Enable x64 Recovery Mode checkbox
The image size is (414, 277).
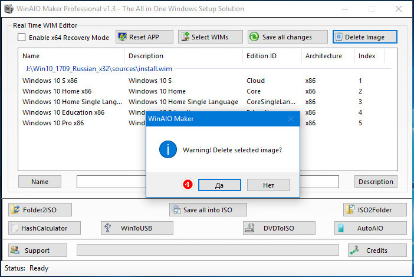(x=22, y=38)
